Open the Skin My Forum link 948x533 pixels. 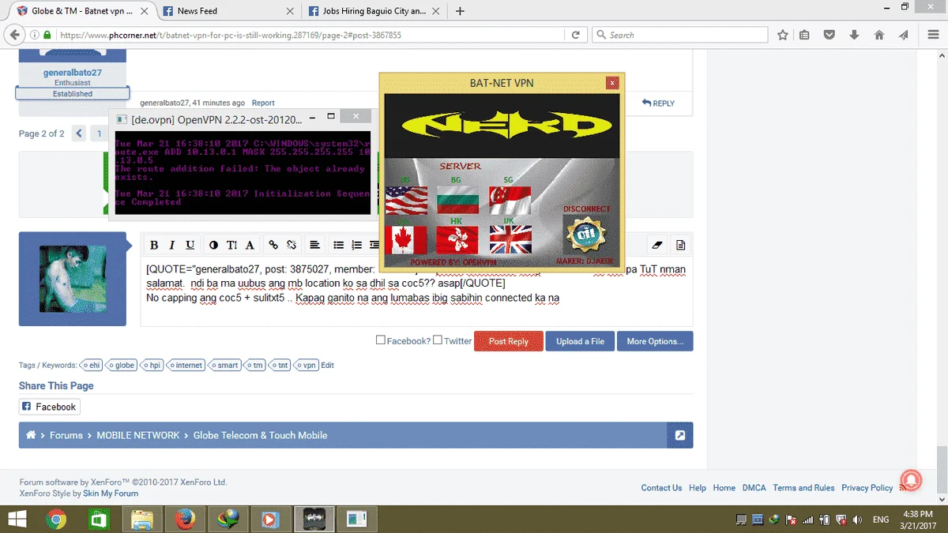tap(111, 494)
